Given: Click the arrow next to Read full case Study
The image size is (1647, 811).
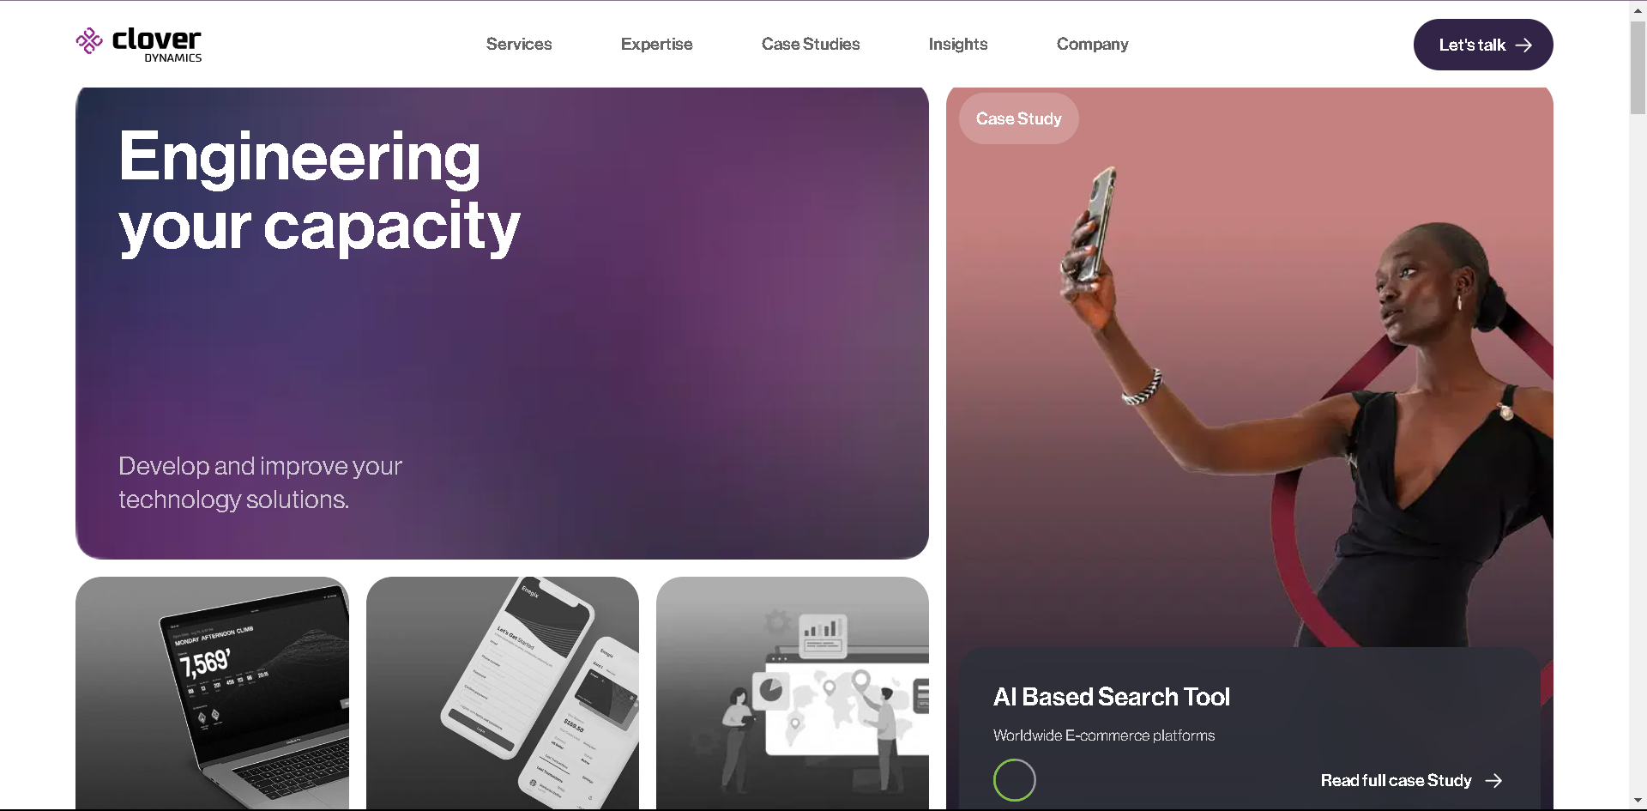Looking at the screenshot, I should (1493, 781).
